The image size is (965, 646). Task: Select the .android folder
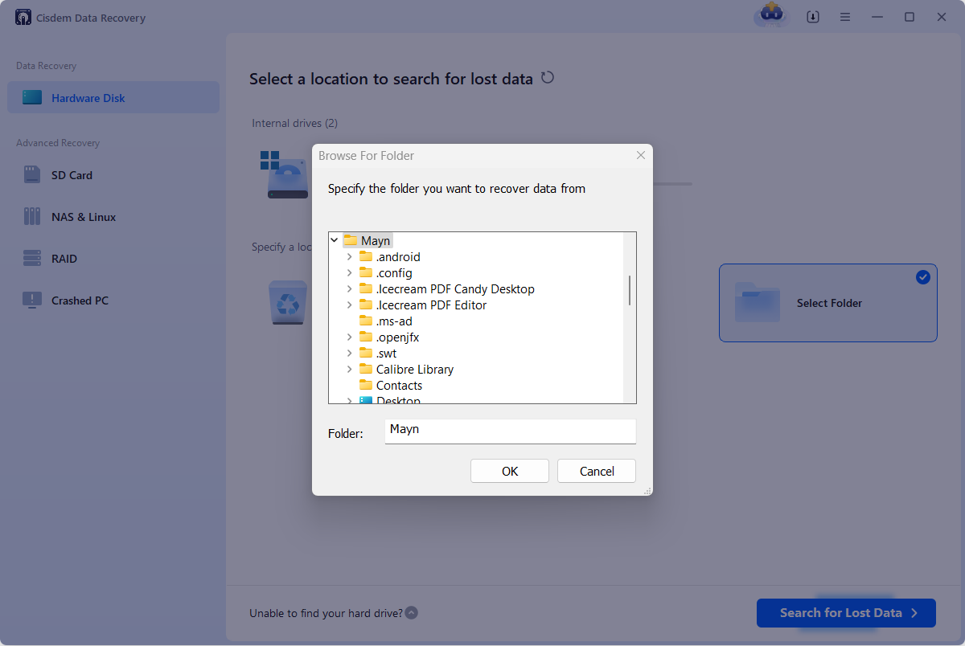pos(398,256)
